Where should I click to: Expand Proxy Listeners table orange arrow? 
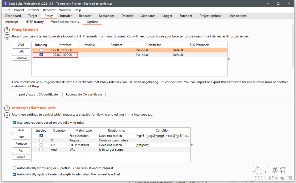(229, 59)
